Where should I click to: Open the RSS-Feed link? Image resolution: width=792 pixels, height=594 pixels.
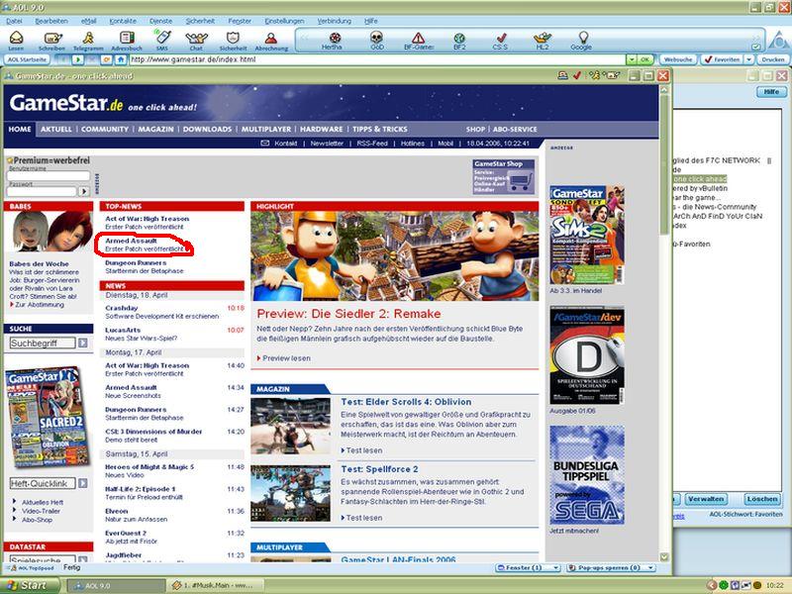372,144
